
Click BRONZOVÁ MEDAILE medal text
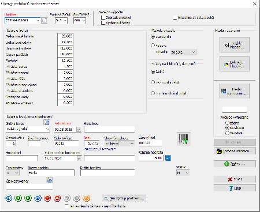100,149
